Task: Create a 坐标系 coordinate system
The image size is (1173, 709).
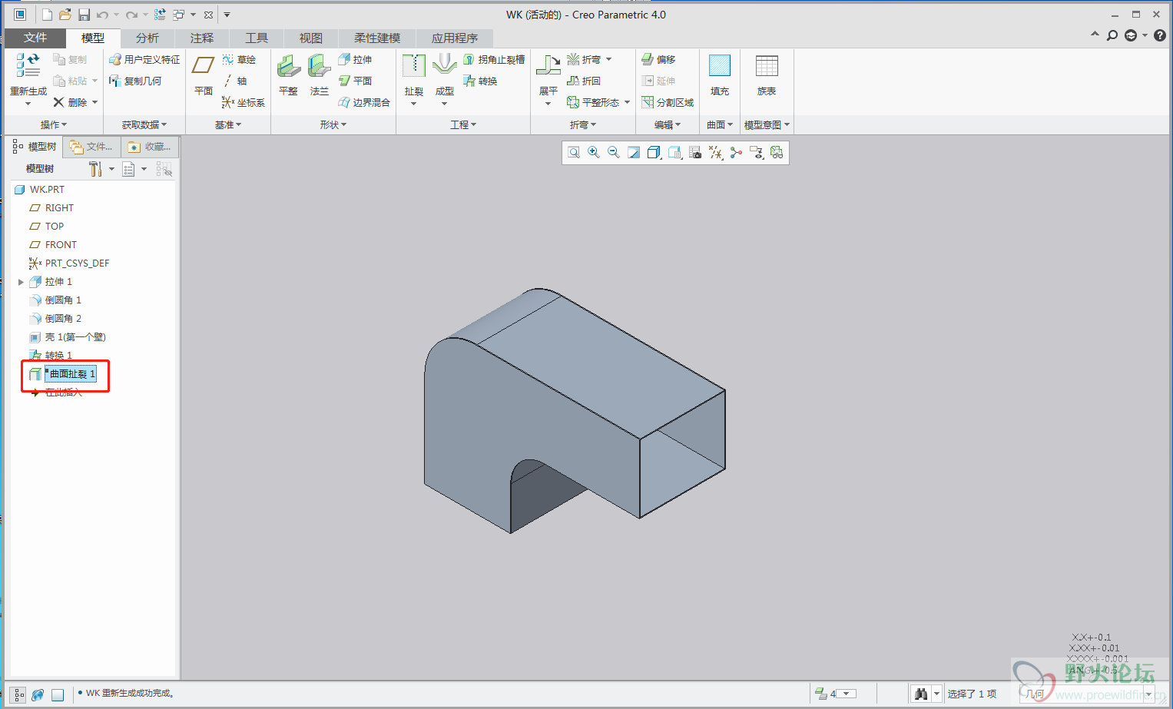Action: point(244,102)
